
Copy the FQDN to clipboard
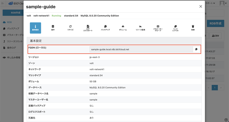point(196,49)
